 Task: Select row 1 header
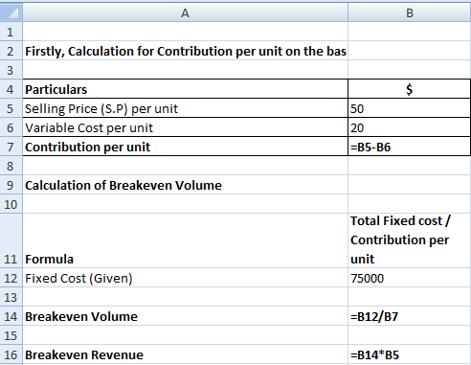(x=11, y=32)
